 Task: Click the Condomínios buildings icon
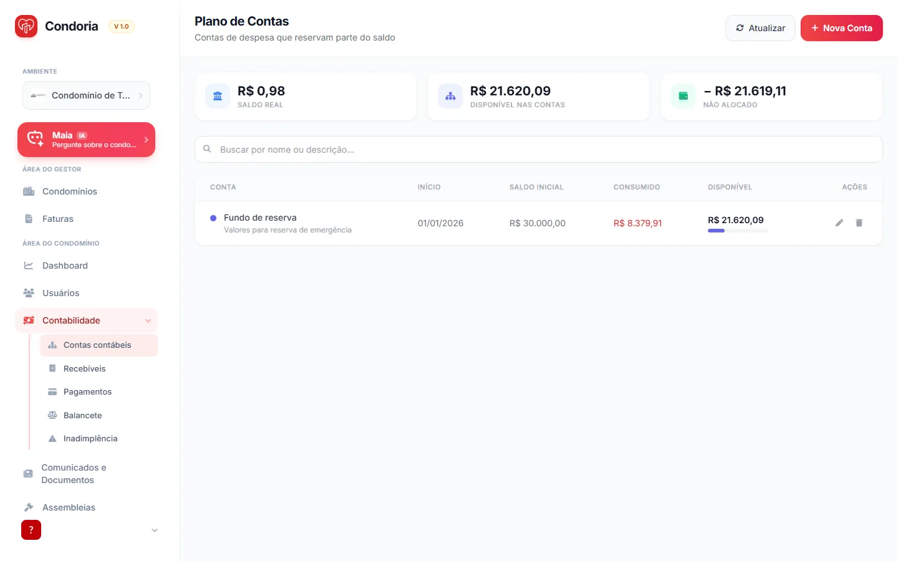tap(29, 191)
